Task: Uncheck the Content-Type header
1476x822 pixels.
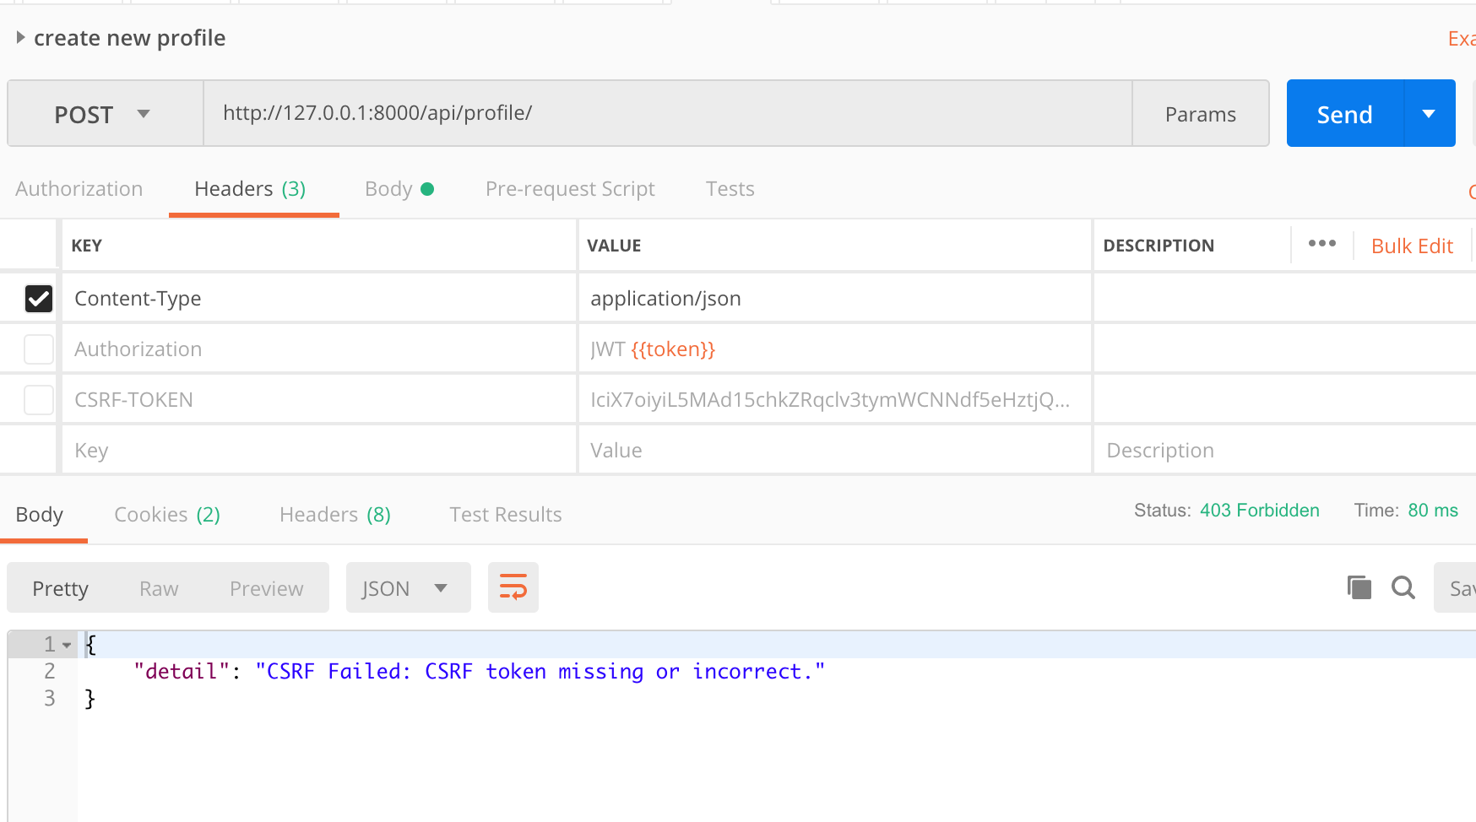Action: (38, 298)
